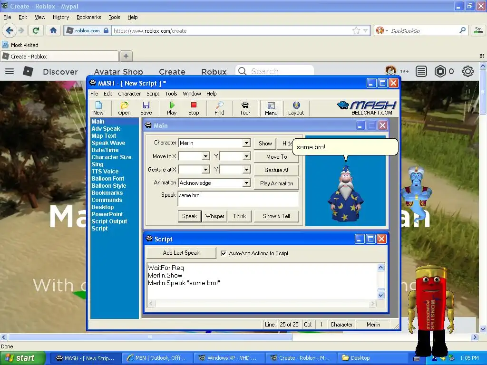The image size is (487, 365).
Task: Open Roblox settings gear icon
Action: 468,71
